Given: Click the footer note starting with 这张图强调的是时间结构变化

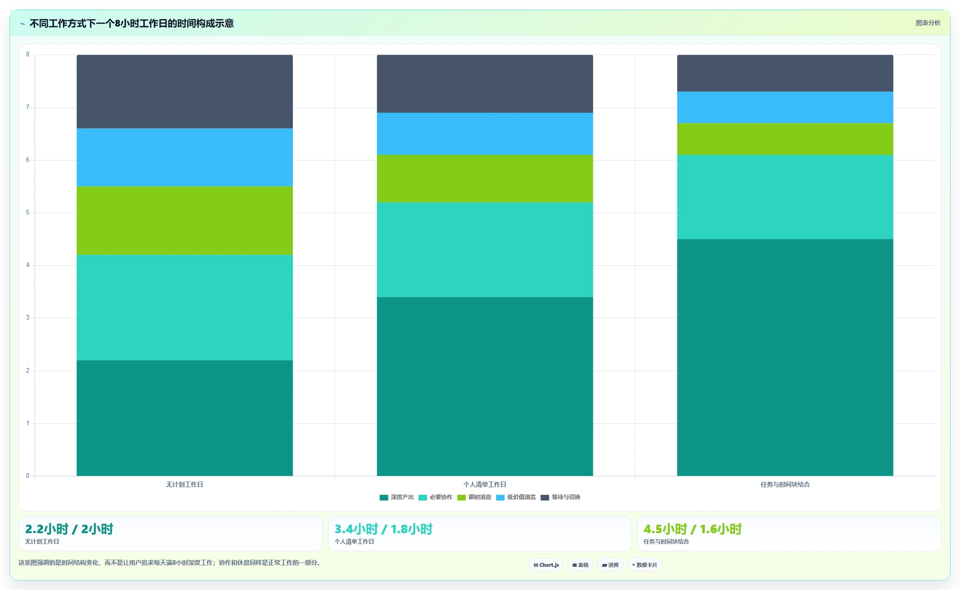Looking at the screenshot, I should coord(170,563).
